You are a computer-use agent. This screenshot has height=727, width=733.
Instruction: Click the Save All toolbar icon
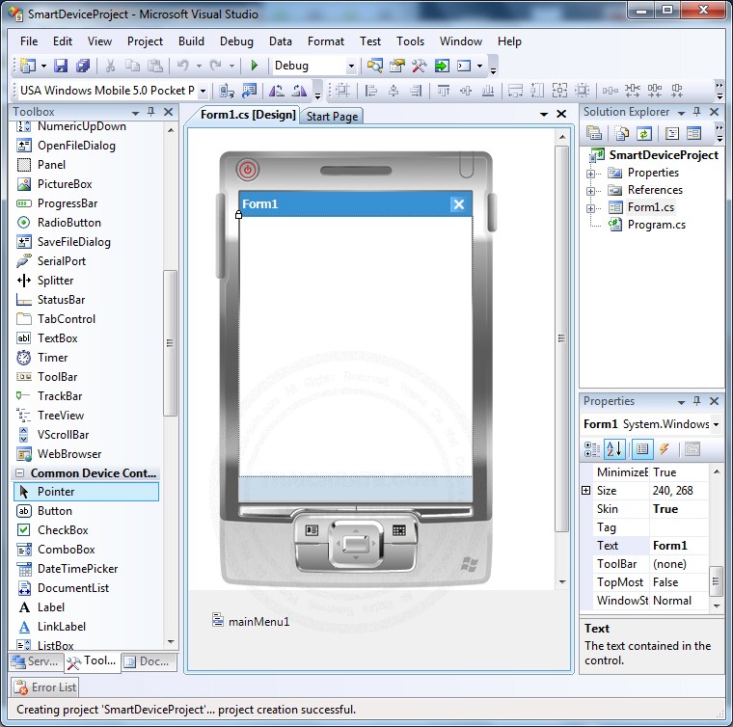[83, 66]
